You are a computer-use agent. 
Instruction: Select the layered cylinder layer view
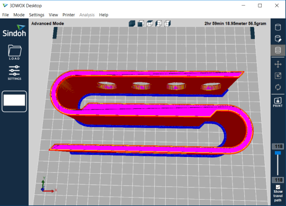pyautogui.click(x=278, y=50)
